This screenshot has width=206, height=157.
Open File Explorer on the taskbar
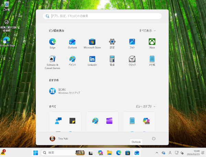coord(110,153)
